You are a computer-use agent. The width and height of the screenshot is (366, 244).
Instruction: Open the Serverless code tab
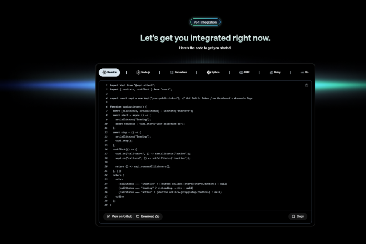(178, 72)
